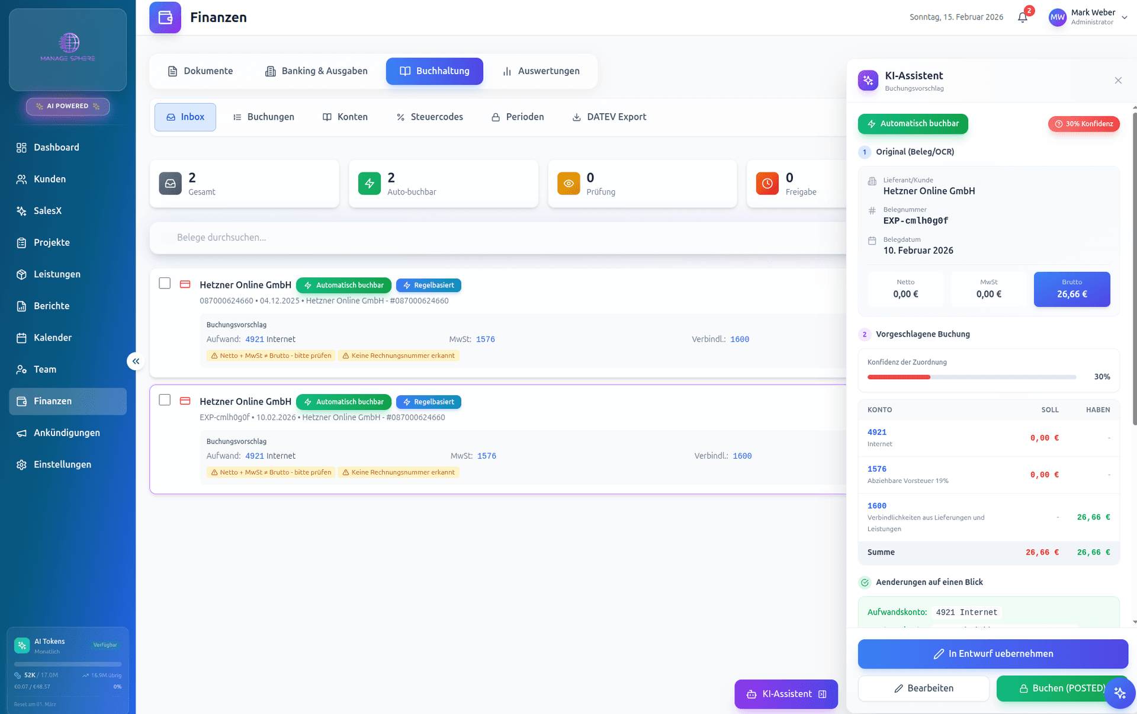Click floating sparkle assistant button
Screen dimensions: 1137x714
coord(1119,693)
